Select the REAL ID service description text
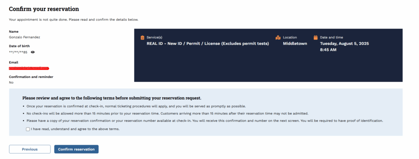Image resolution: width=419 pixels, height=159 pixels. pyautogui.click(x=207, y=43)
